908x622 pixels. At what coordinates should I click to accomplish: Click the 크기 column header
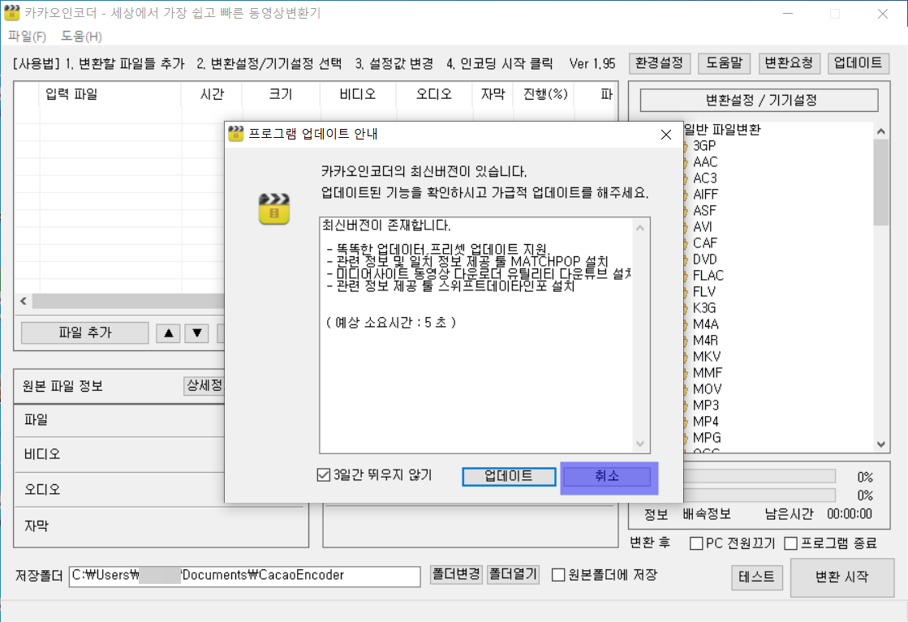tap(281, 94)
